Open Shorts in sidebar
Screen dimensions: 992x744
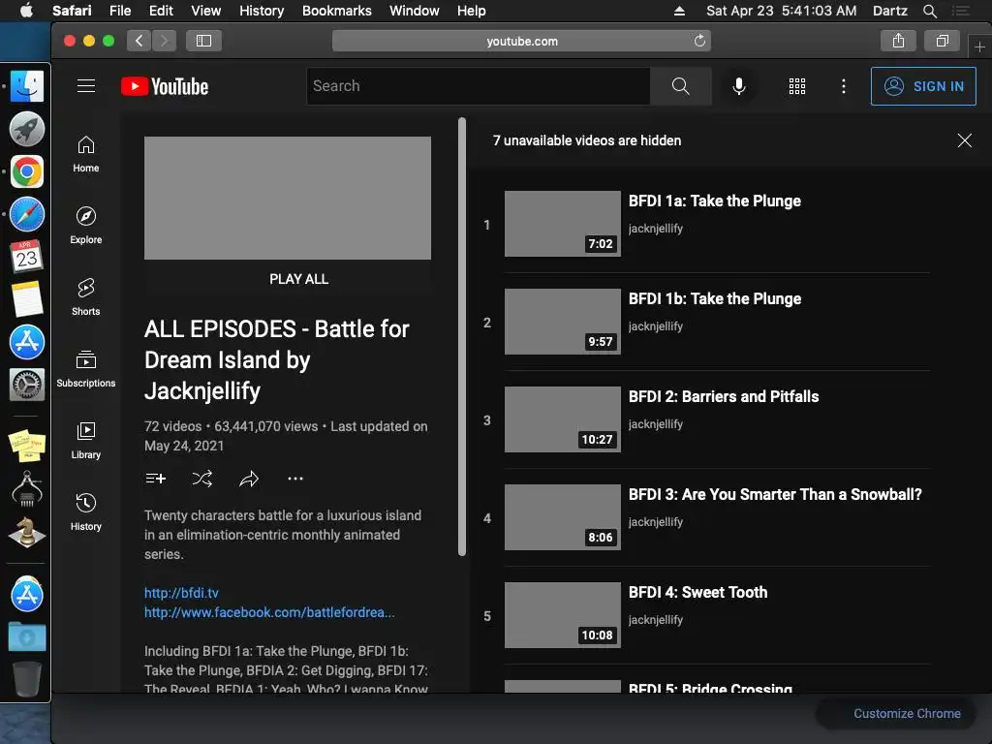pos(86,297)
